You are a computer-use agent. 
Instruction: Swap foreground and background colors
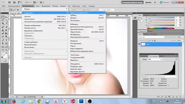pyautogui.click(x=6, y=53)
